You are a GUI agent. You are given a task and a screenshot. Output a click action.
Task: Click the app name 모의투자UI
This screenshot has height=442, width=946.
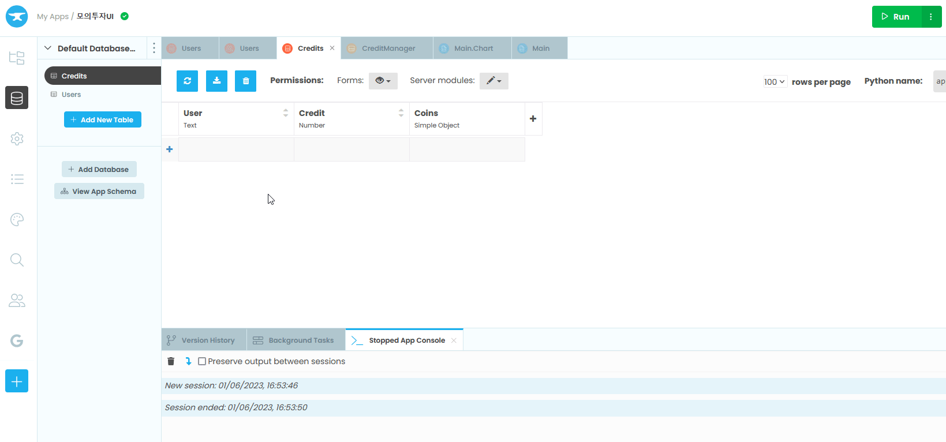tap(95, 17)
